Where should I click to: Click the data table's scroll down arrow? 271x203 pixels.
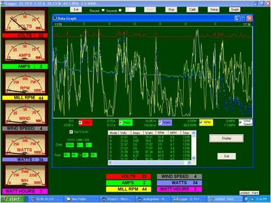[193, 158]
